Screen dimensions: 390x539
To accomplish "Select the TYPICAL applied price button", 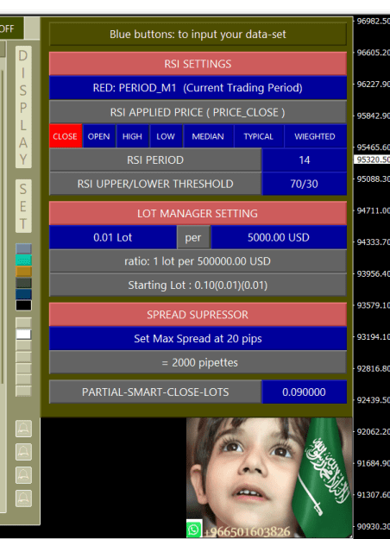I will [258, 136].
